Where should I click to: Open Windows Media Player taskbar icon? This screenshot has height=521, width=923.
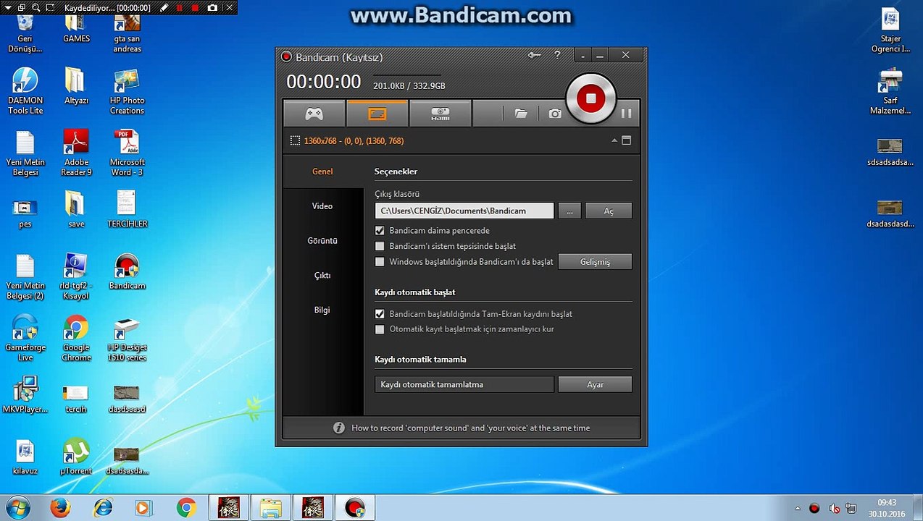(x=144, y=508)
